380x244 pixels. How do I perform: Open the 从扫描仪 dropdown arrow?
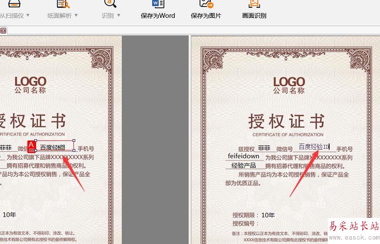[x=28, y=15]
